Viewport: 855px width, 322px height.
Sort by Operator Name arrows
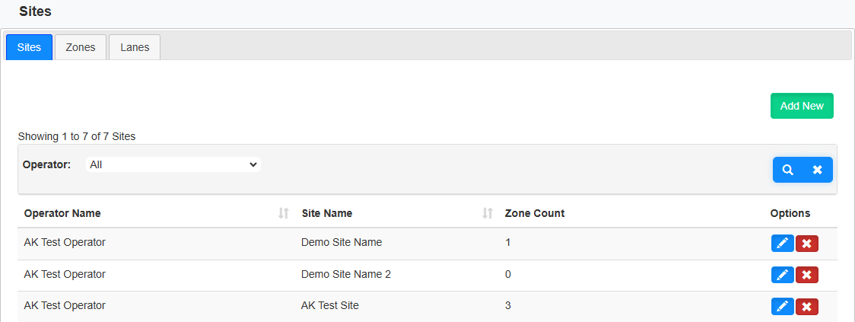pos(283,213)
